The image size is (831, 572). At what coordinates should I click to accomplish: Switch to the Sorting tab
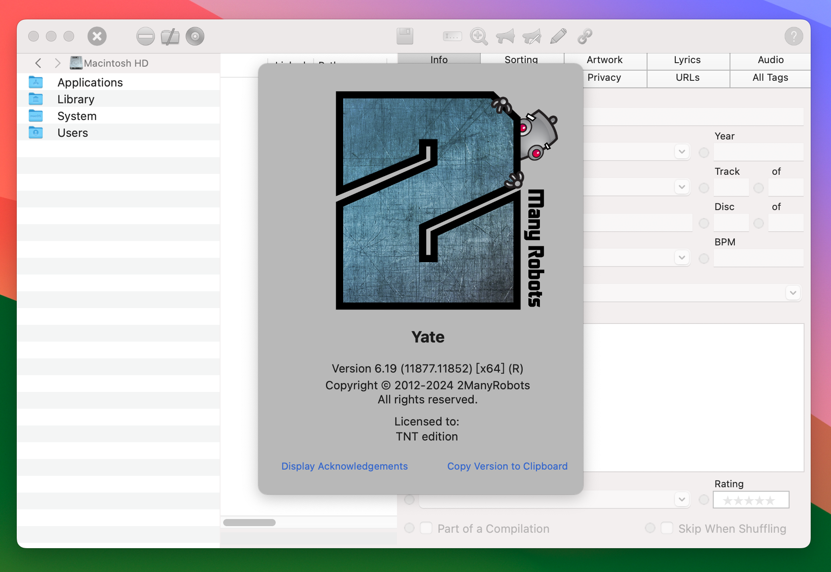click(x=521, y=59)
